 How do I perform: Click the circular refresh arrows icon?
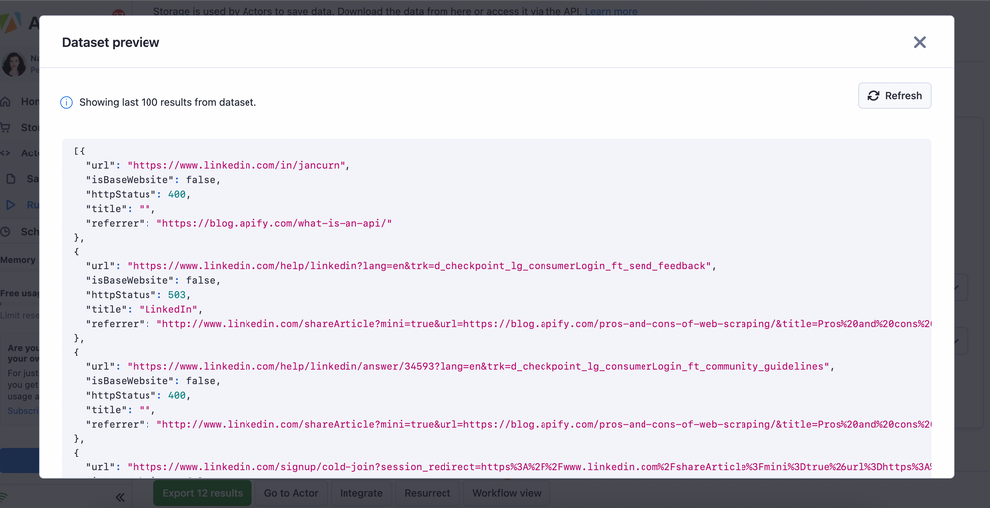coord(873,95)
